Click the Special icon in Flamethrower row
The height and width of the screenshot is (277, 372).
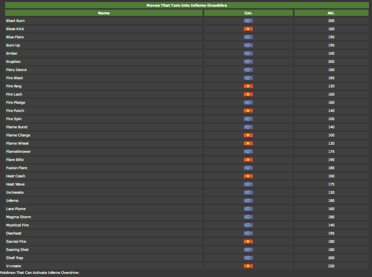point(248,152)
